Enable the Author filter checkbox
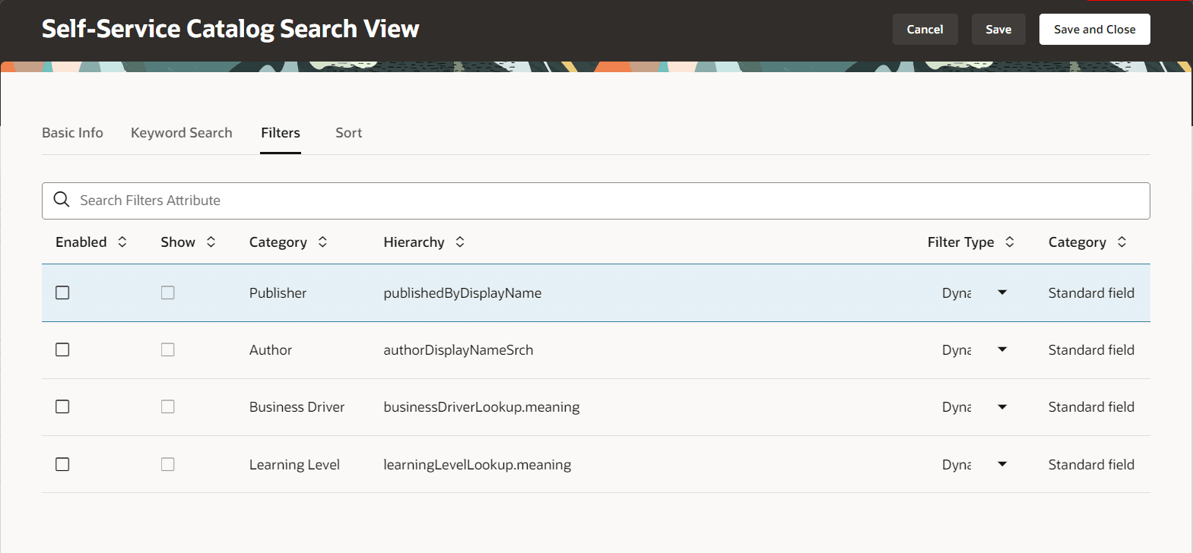 tap(62, 349)
